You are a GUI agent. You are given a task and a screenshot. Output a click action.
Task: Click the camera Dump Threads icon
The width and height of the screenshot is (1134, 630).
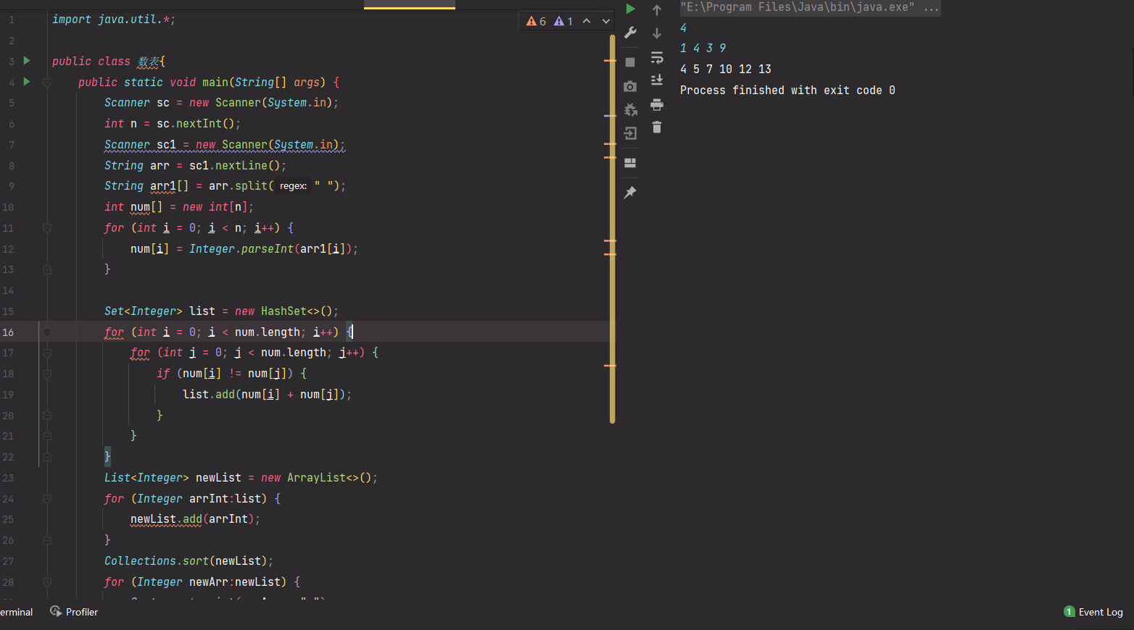630,87
